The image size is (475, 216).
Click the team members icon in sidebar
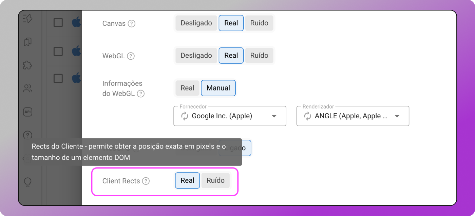click(x=27, y=89)
